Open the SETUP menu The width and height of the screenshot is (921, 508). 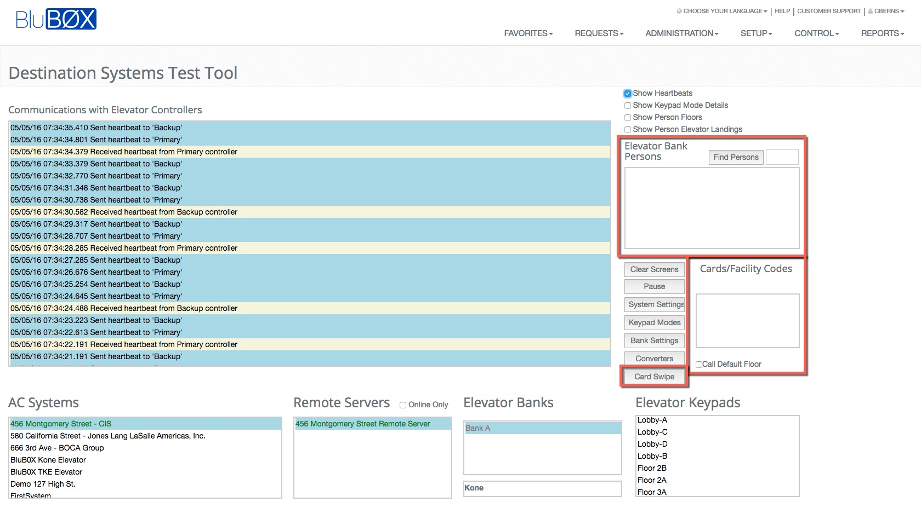[755, 33]
